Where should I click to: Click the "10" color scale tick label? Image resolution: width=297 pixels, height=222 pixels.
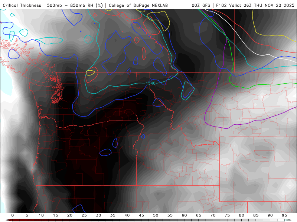click(41, 215)
